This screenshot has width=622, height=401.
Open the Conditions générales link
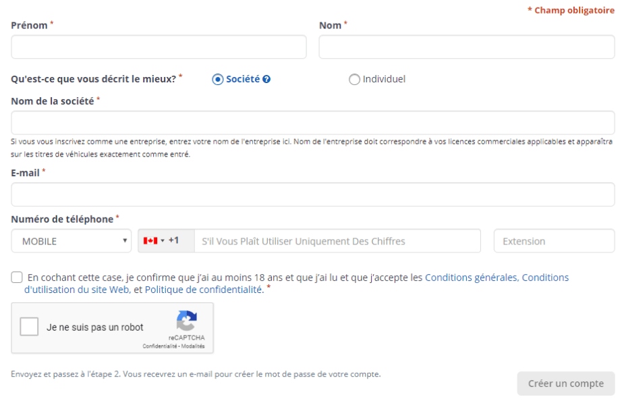[x=471, y=277]
